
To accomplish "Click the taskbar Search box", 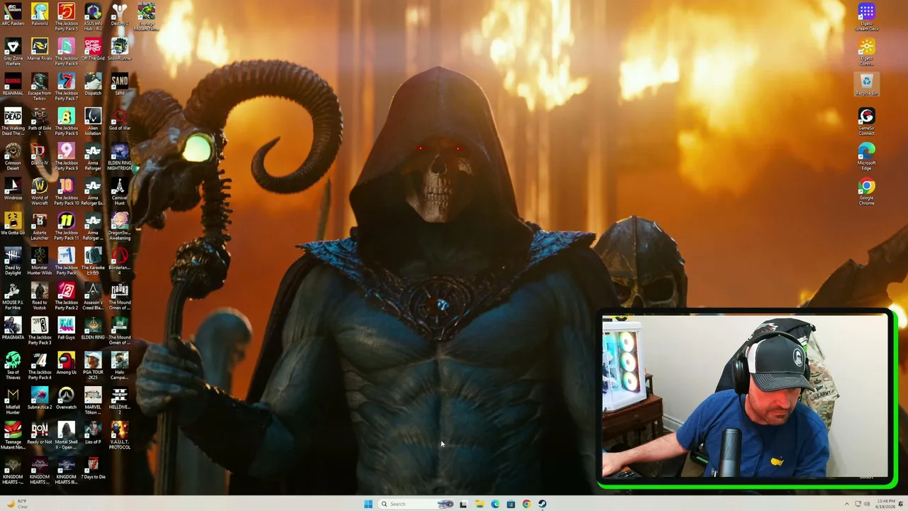I will (416, 504).
